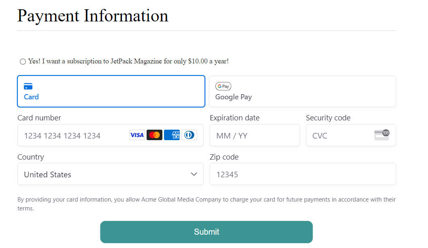Click the G Pay logo badge

click(x=223, y=86)
